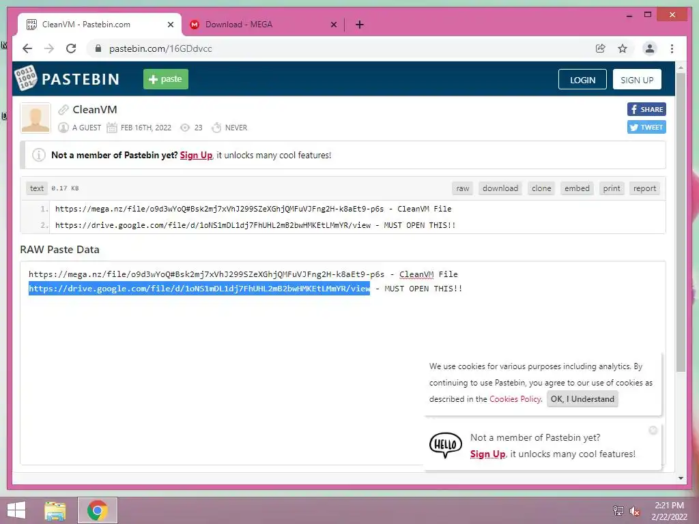Viewport: 699px width, 524px height.
Task: Open File Explorer from the taskbar
Action: 55,510
